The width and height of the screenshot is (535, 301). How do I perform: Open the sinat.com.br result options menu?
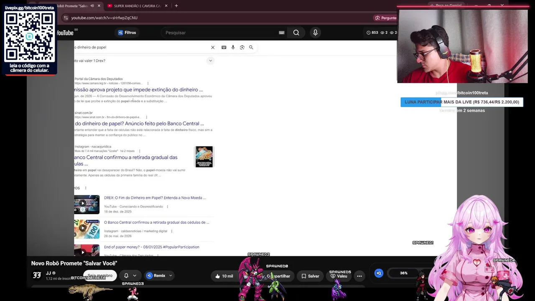(146, 117)
